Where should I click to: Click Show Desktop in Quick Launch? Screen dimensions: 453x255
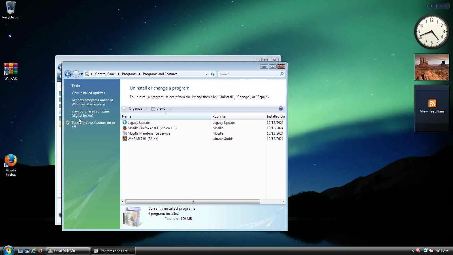point(21,251)
